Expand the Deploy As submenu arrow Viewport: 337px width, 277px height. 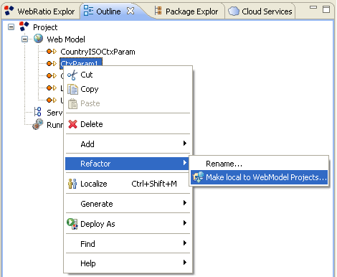point(185,223)
